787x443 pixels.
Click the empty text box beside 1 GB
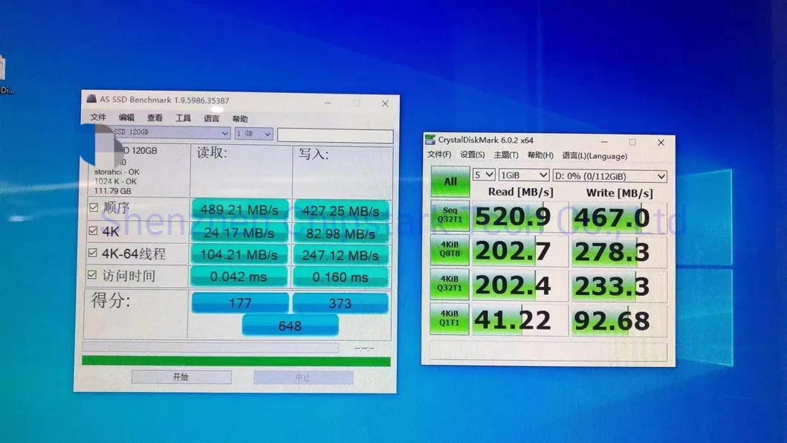tap(335, 135)
